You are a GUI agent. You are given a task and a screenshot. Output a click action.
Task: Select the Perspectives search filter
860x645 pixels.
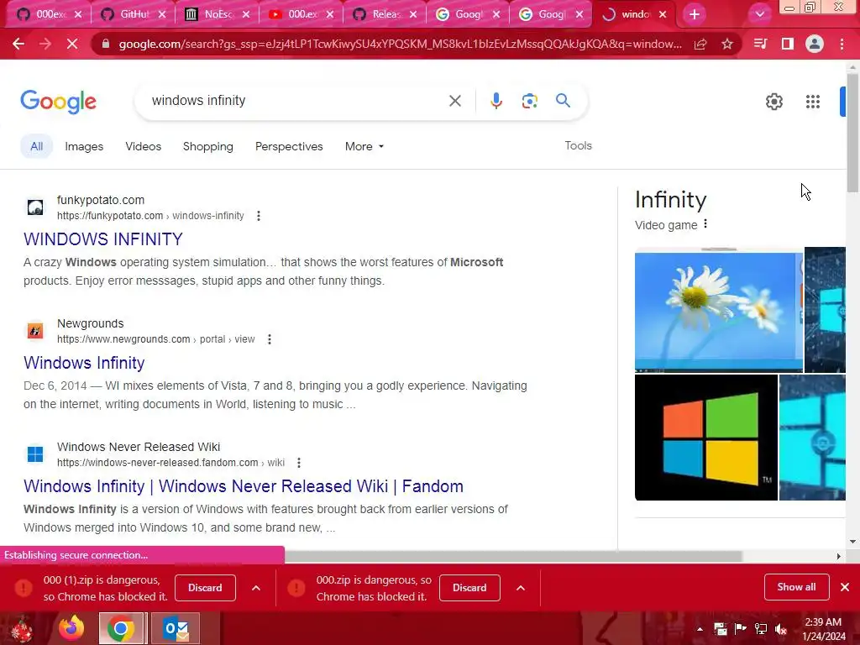[x=289, y=146]
